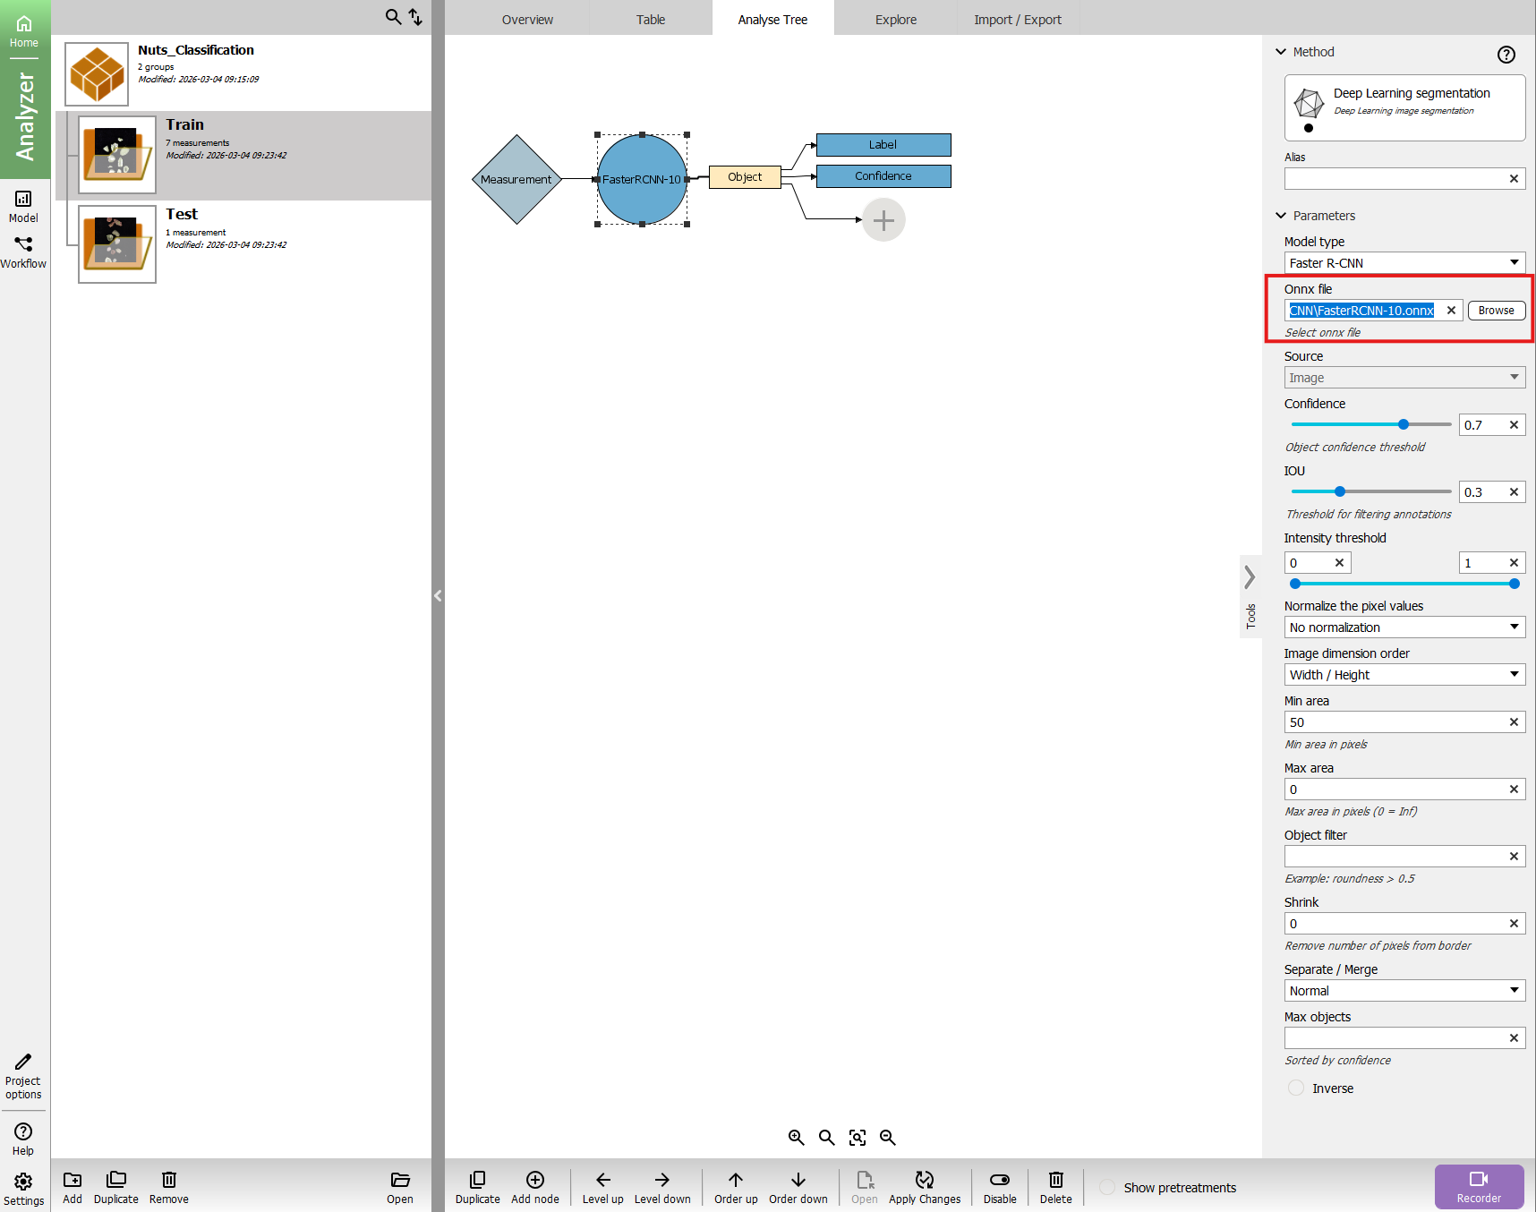Click the Confidence threshold slider handle
The height and width of the screenshot is (1212, 1536).
(1403, 424)
